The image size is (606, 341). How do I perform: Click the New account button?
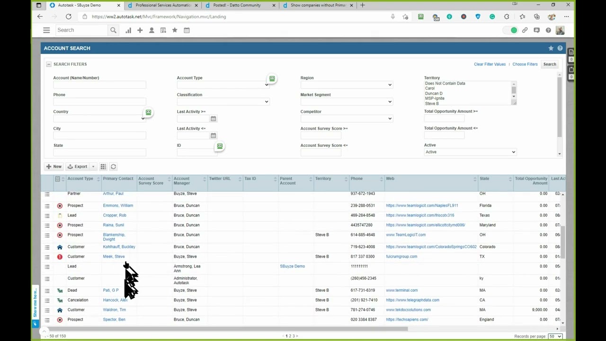(x=54, y=167)
